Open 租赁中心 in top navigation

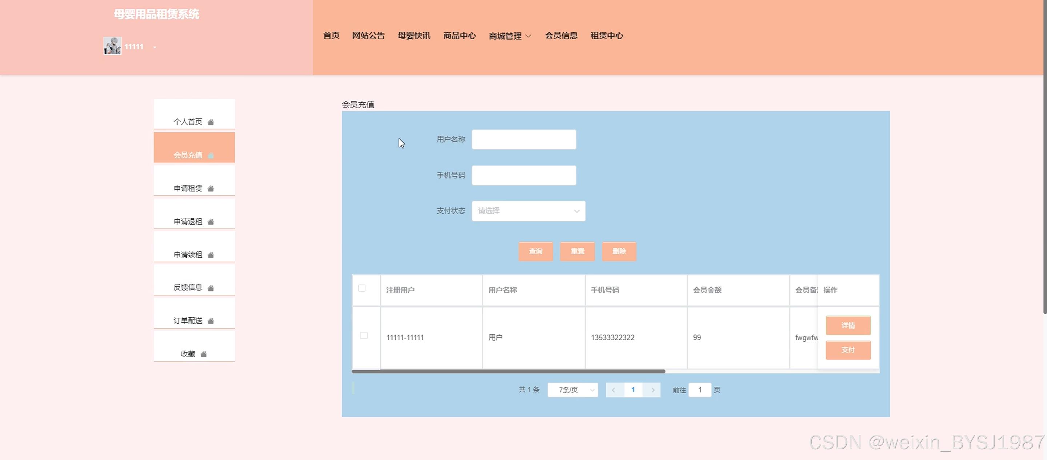pyautogui.click(x=606, y=36)
